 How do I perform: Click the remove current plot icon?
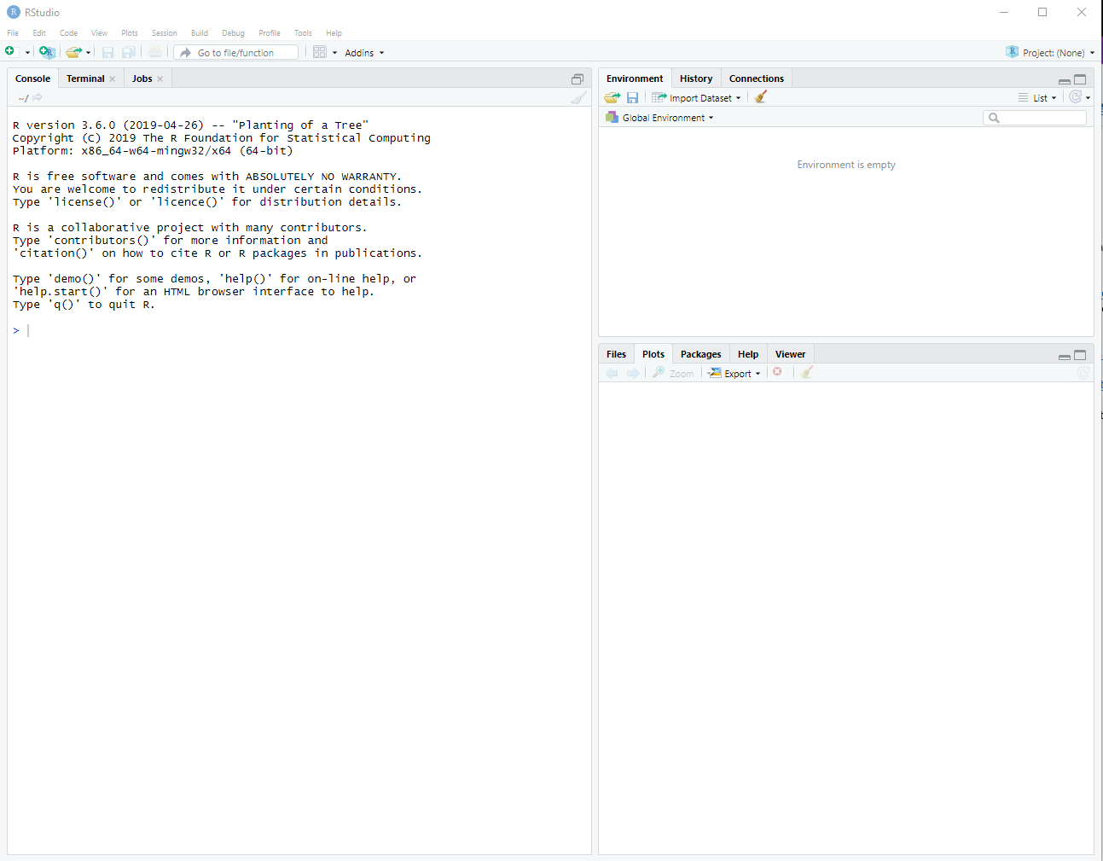(777, 372)
